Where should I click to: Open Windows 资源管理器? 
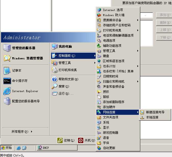26,58
